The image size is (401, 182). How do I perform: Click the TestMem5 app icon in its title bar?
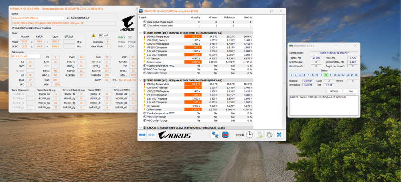point(291,46)
